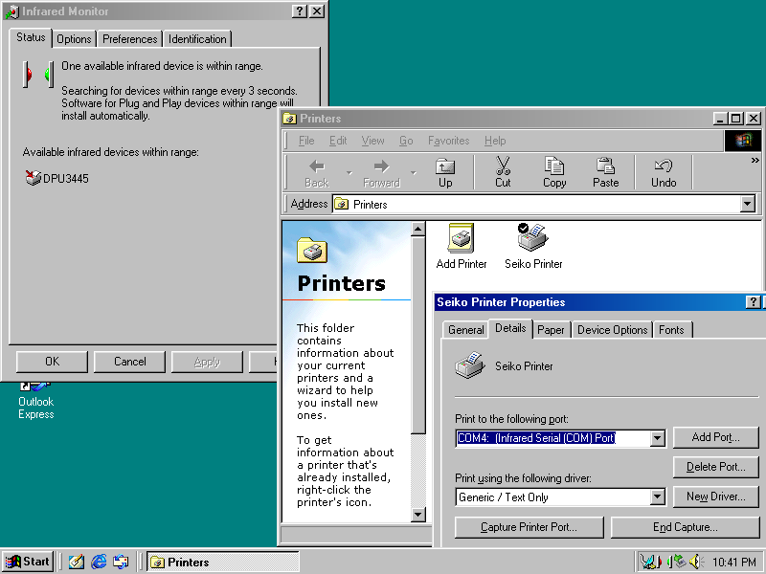
Task: Click the Start button
Action: pyautogui.click(x=28, y=562)
